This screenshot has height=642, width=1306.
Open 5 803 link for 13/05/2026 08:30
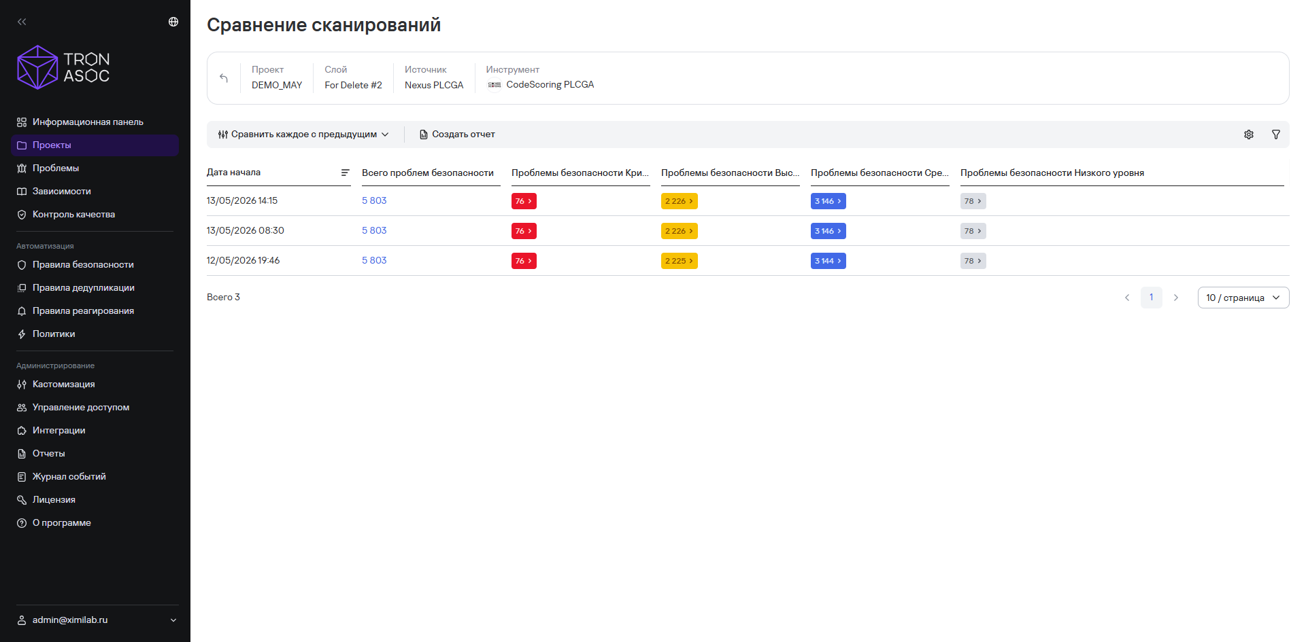coord(374,231)
